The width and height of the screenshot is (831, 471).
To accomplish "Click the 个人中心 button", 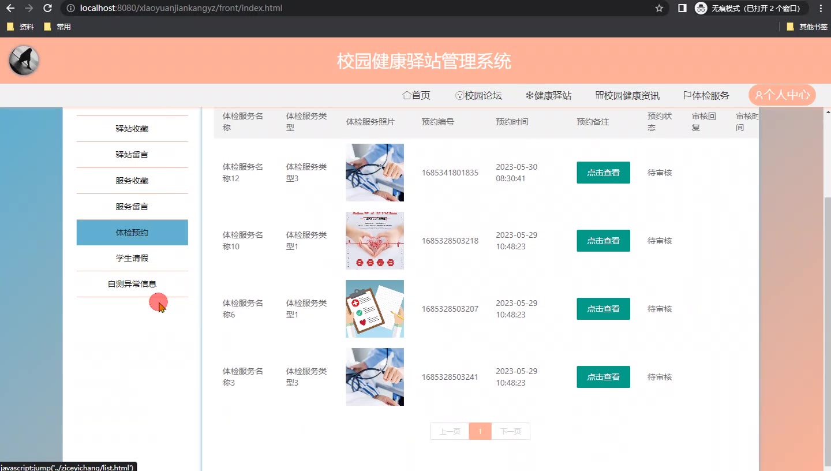I will (782, 95).
